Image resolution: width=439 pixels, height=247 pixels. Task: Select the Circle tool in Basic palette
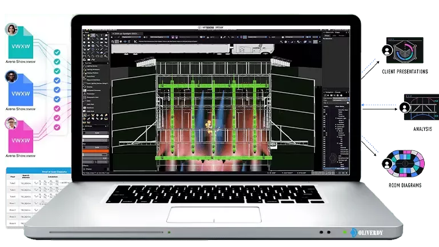tap(84, 42)
